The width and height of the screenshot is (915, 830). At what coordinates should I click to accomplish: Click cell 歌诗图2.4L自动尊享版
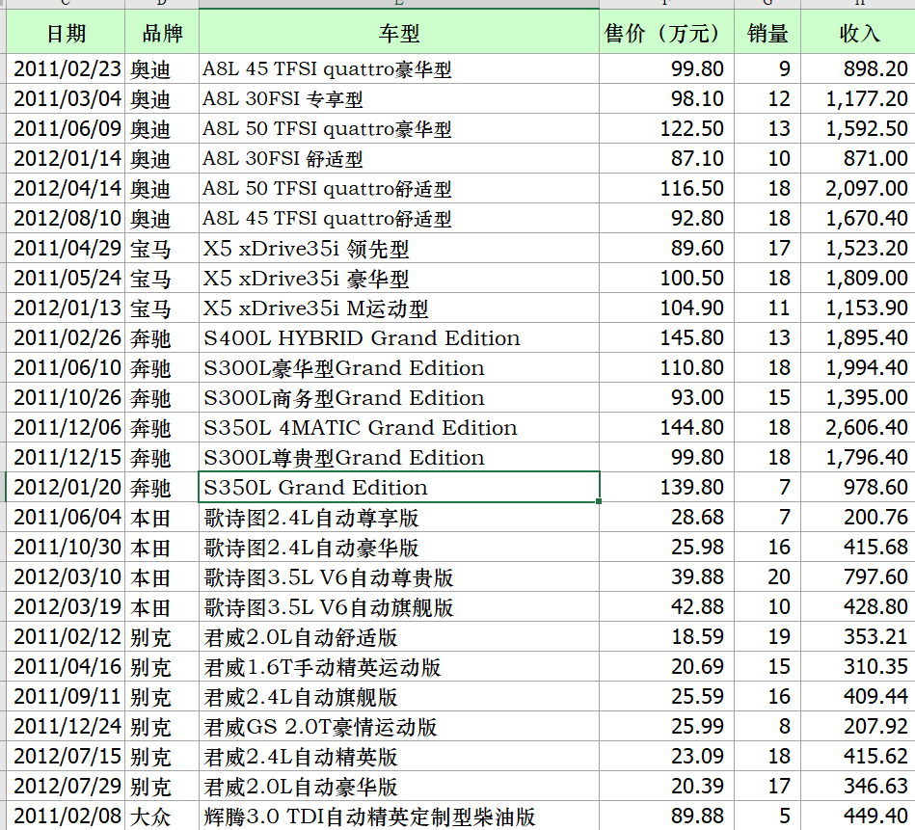point(398,518)
